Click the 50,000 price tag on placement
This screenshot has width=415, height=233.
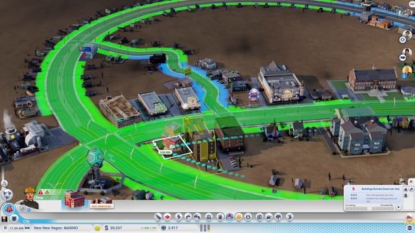pos(165,153)
